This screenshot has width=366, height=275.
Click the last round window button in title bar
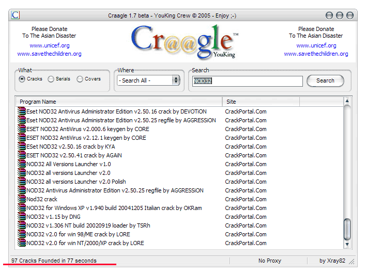(x=349, y=15)
